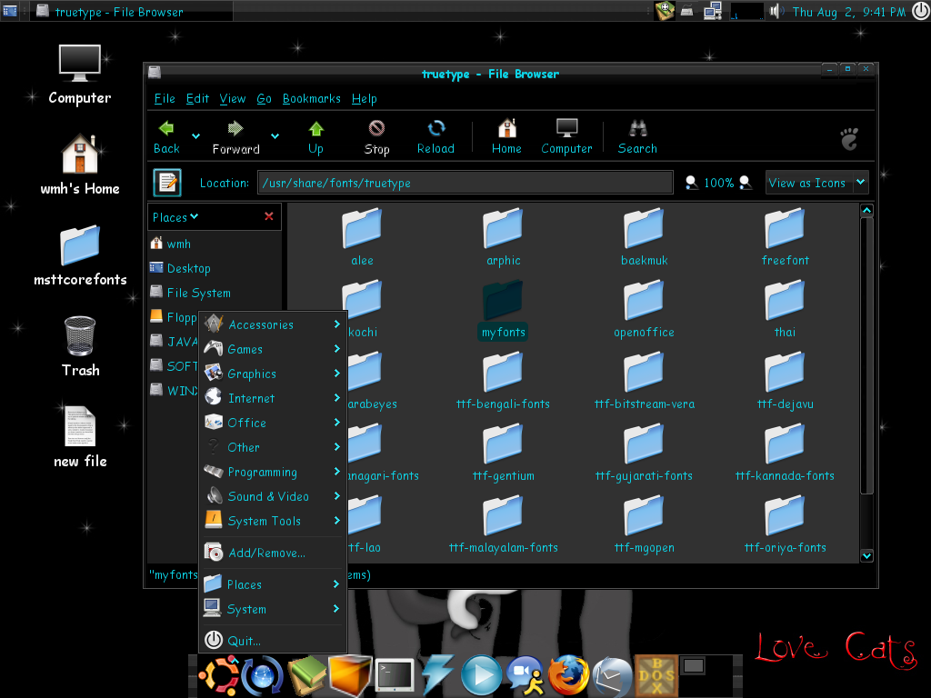
Task: Zoom out with the left magnifier
Action: (691, 183)
